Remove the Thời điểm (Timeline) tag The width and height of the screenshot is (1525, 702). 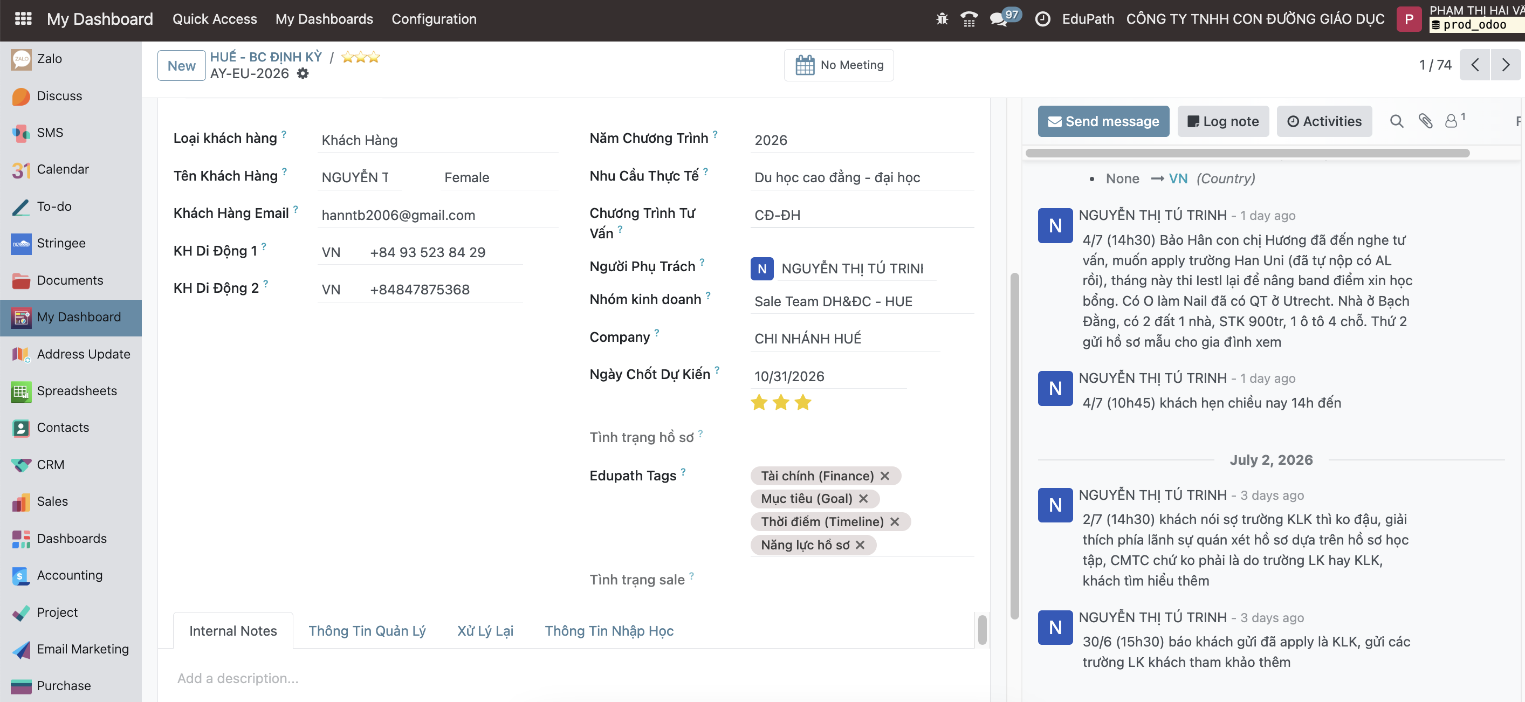(895, 521)
